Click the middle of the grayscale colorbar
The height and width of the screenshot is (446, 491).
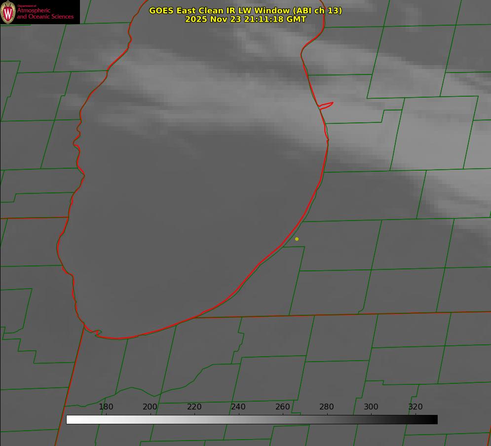pyautogui.click(x=252, y=419)
